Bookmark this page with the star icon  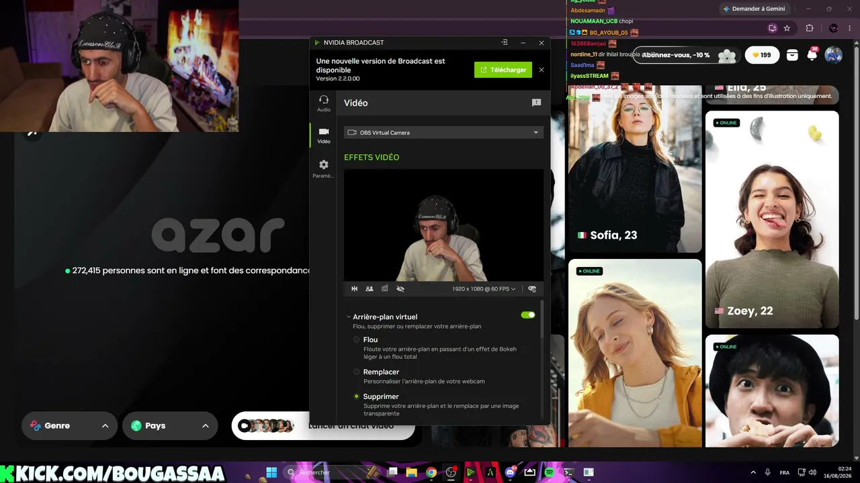tap(787, 28)
